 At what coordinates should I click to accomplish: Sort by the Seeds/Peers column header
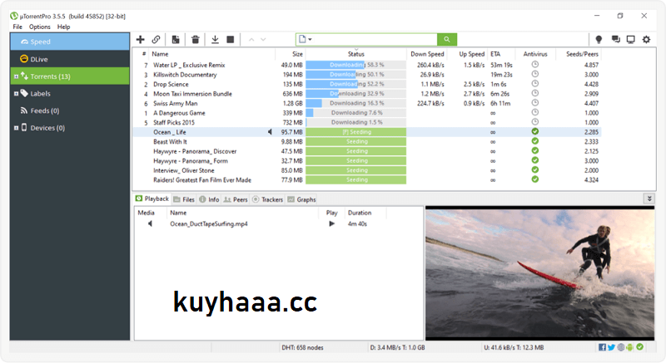tap(582, 54)
